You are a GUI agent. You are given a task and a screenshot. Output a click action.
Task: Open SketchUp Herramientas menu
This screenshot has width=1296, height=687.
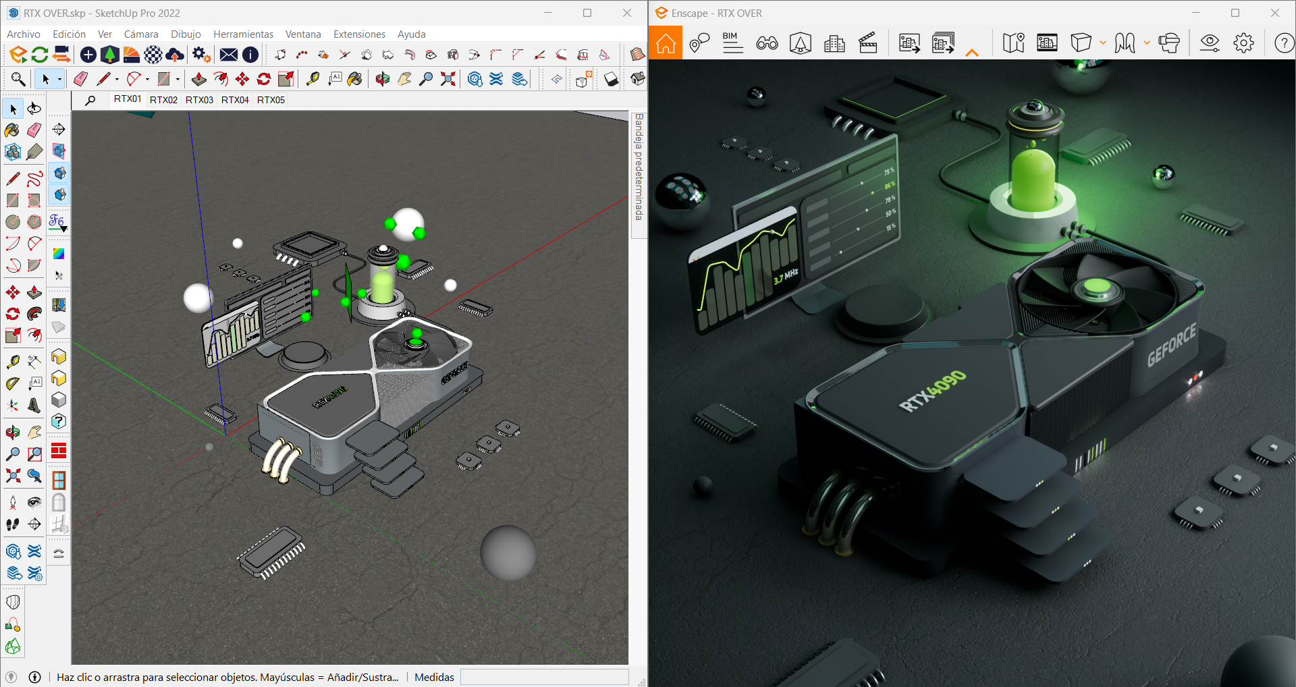[243, 34]
